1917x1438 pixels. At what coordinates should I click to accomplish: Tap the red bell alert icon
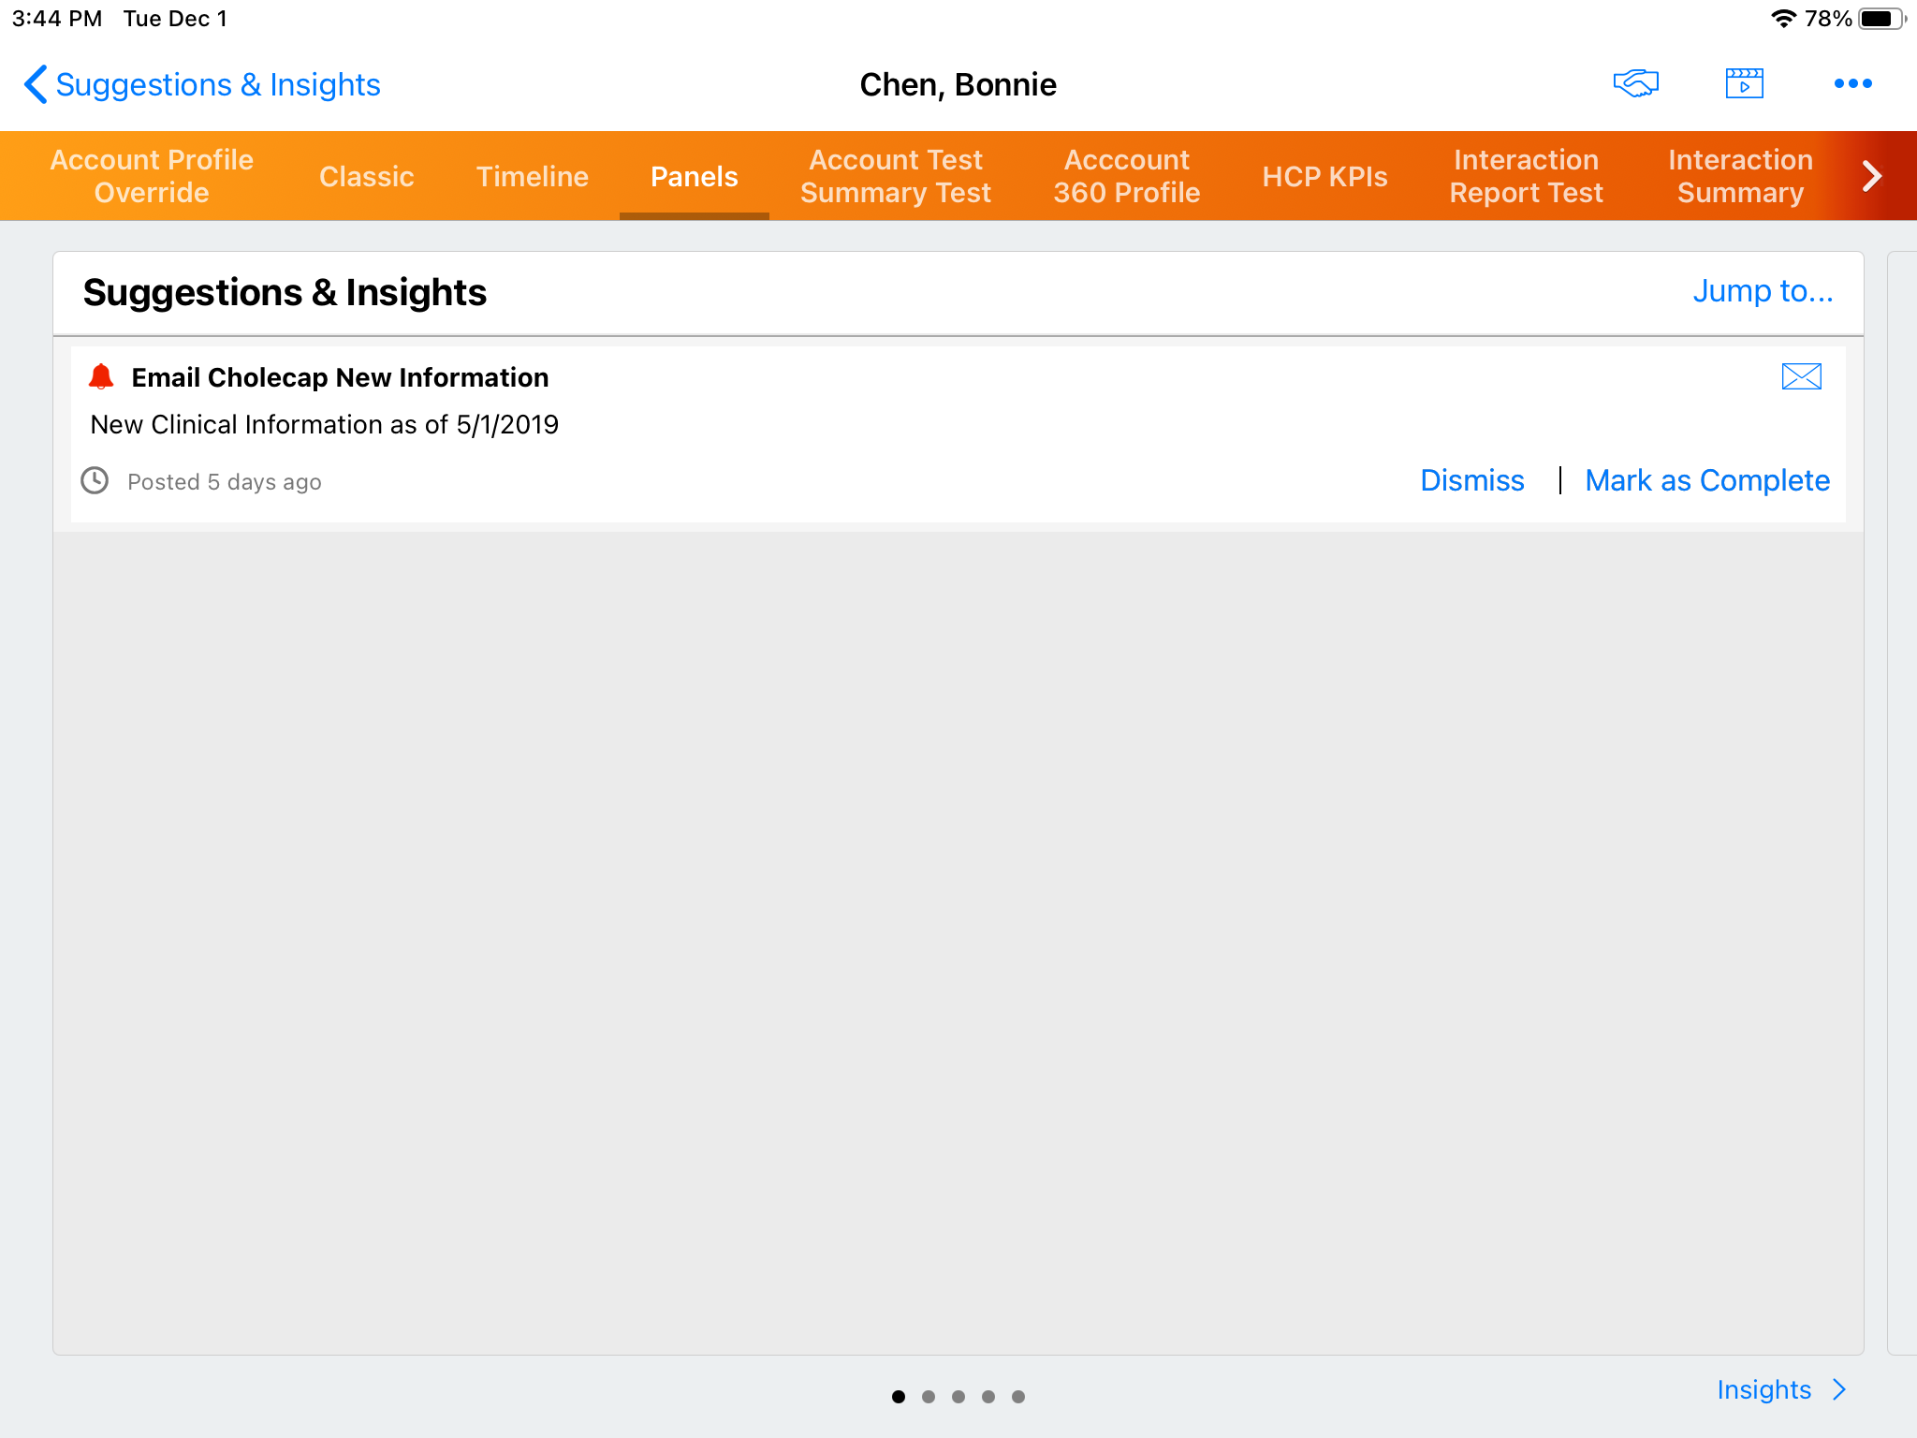tap(101, 376)
